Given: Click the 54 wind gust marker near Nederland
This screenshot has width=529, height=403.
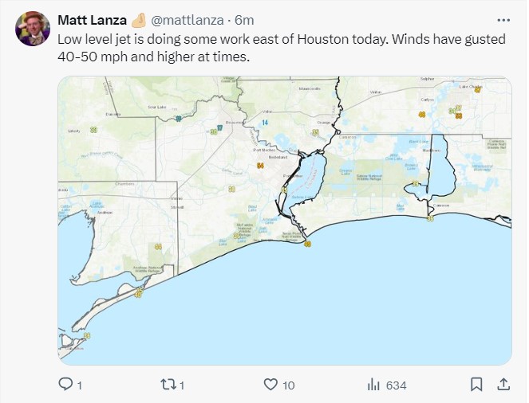Looking at the screenshot, I should coord(260,166).
